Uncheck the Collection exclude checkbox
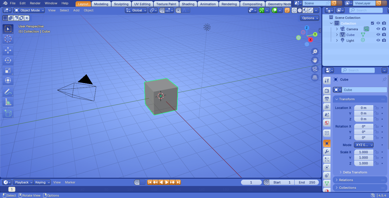This screenshot has width=389, height=198. click(x=372, y=23)
